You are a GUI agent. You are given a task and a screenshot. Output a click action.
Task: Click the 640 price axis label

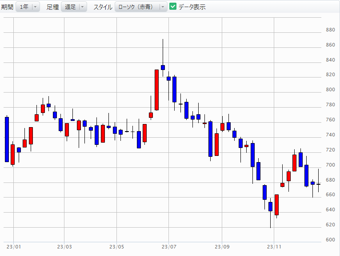(x=331, y=209)
